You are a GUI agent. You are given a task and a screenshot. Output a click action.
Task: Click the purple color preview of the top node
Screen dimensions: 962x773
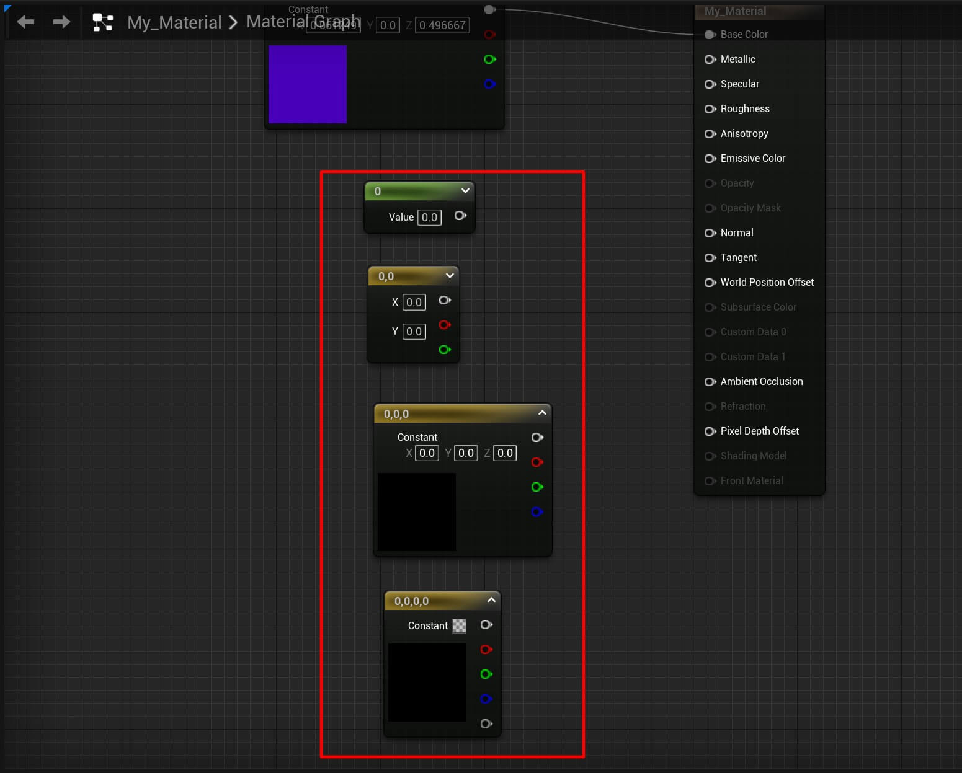click(308, 84)
